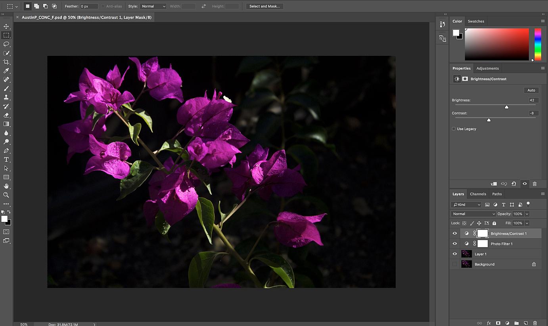Select the Gradient tool
This screenshot has height=326, width=548.
point(6,124)
